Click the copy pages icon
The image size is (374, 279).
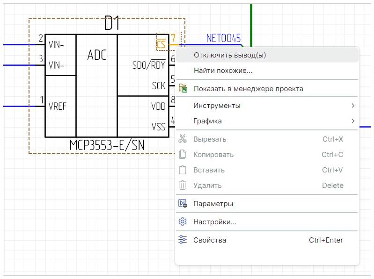(183, 154)
